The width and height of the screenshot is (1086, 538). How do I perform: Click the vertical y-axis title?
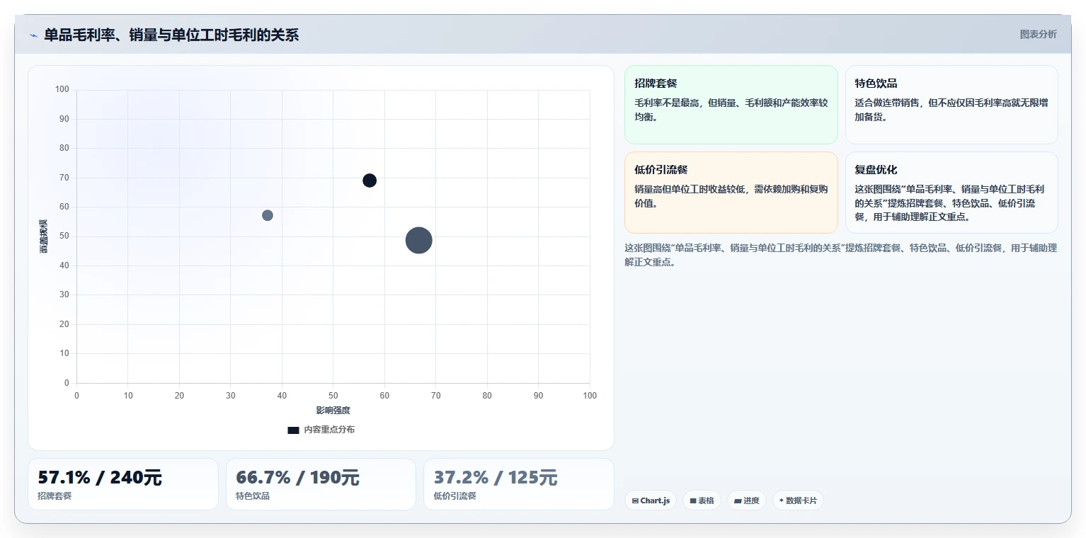coord(43,236)
